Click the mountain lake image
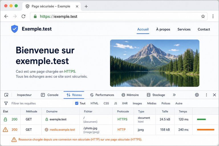Viewport: 219px width, 146px height. (155, 63)
